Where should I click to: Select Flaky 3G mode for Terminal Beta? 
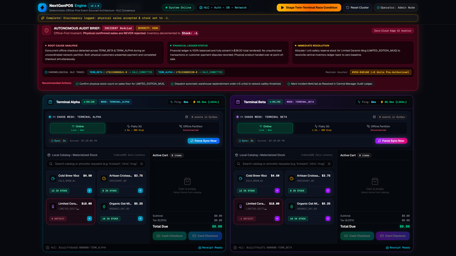[x=322, y=128]
